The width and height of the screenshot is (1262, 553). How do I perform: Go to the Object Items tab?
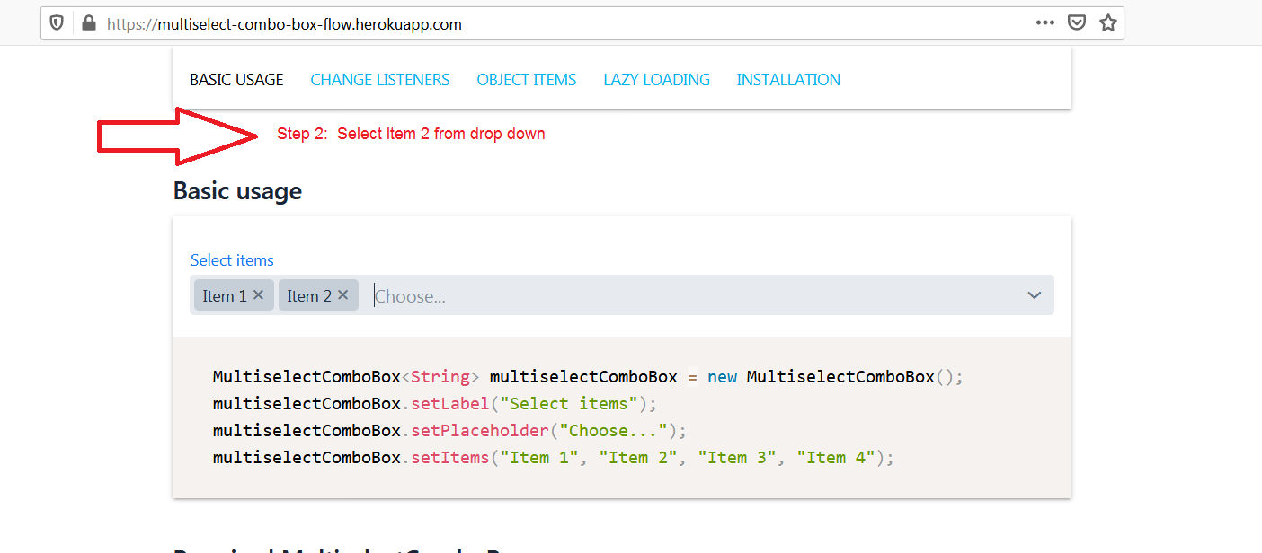(x=526, y=80)
